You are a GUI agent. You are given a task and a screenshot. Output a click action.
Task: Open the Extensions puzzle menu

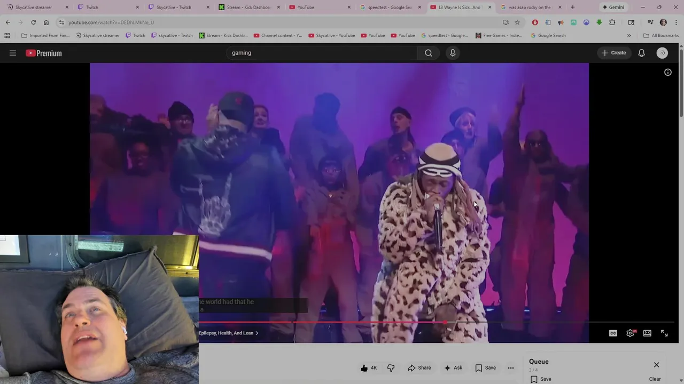[x=612, y=22]
